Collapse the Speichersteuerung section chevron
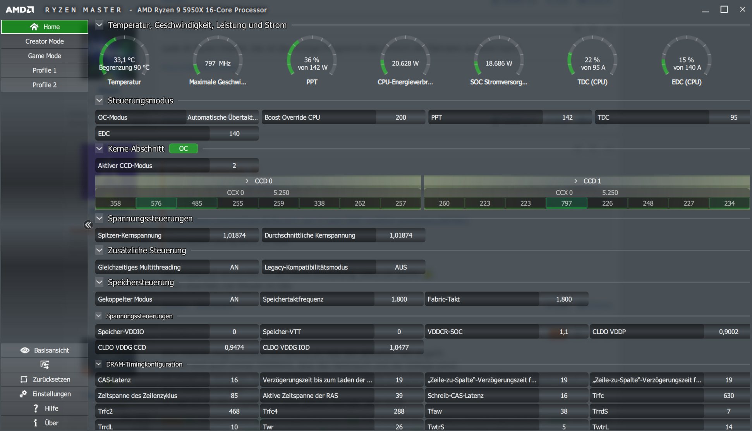The height and width of the screenshot is (431, 752). 100,282
